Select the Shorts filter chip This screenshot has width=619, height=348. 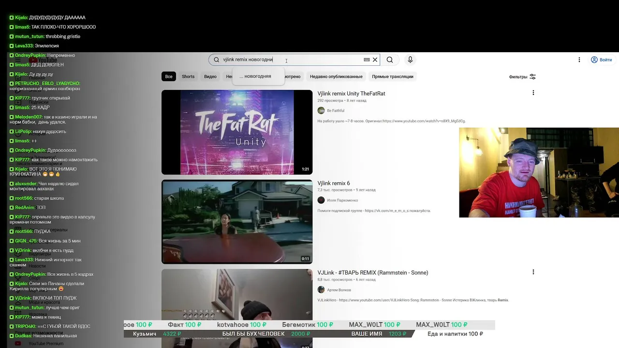(x=188, y=76)
